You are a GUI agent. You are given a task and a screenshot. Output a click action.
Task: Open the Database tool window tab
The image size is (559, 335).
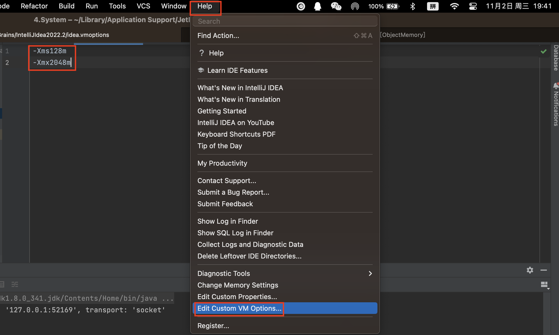point(556,58)
